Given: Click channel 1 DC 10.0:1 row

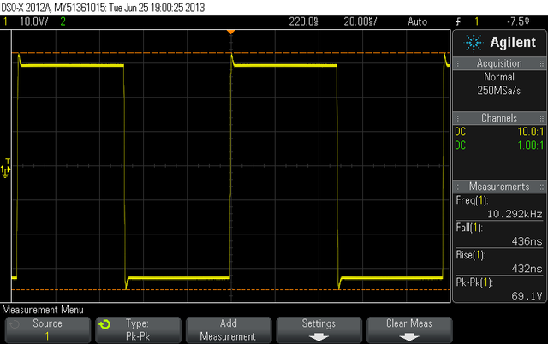Looking at the screenshot, I should [499, 132].
